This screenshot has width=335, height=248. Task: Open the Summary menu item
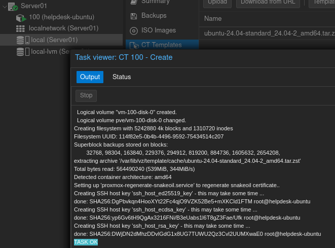(x=155, y=2)
